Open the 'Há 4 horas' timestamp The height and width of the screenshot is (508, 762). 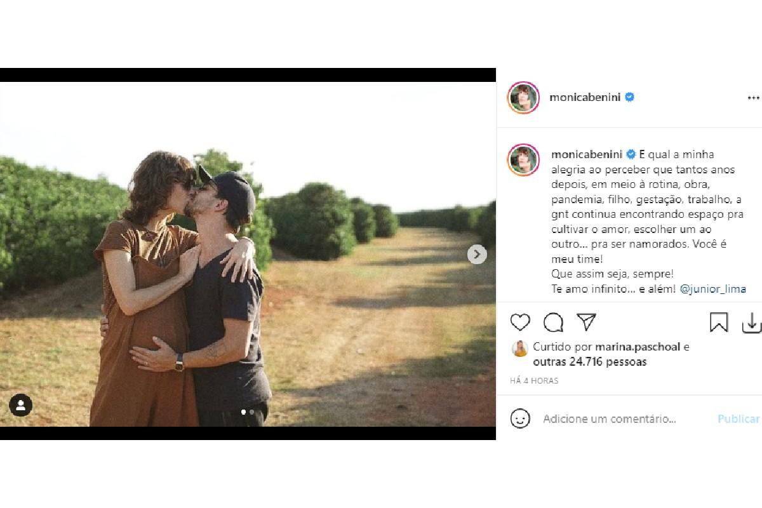pos(534,381)
